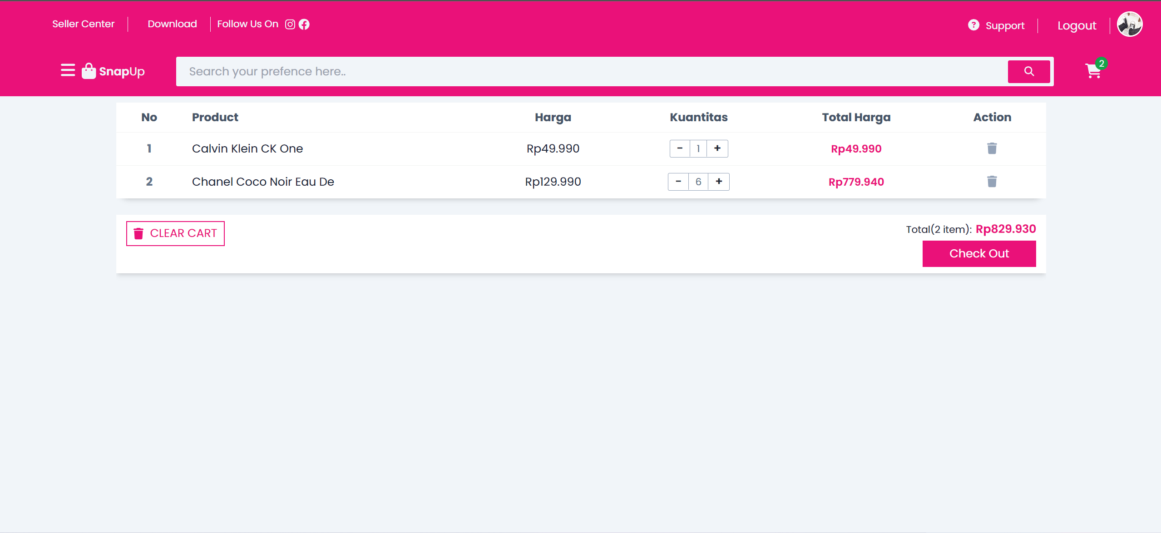Open the Download link

(172, 24)
